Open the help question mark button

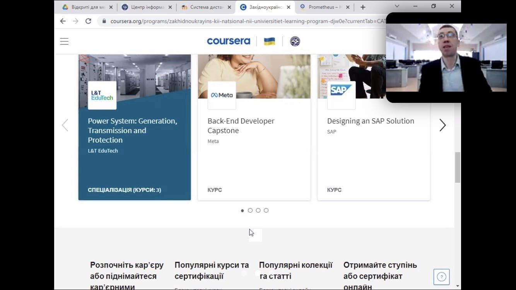tap(441, 277)
